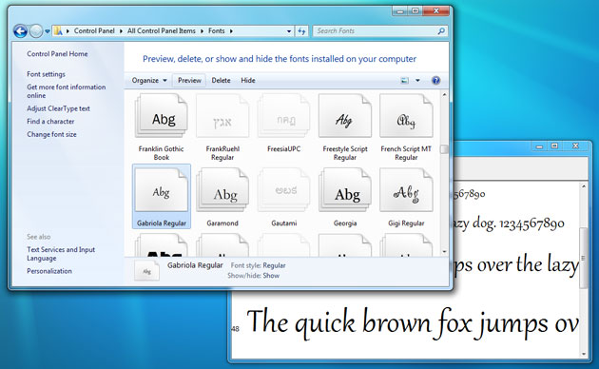
Task: Maximize the font preview window
Action: pos(554,146)
